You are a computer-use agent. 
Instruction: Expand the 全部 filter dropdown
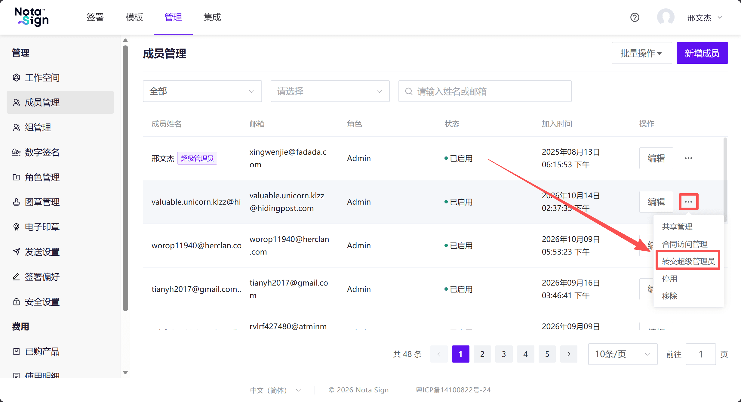click(202, 91)
